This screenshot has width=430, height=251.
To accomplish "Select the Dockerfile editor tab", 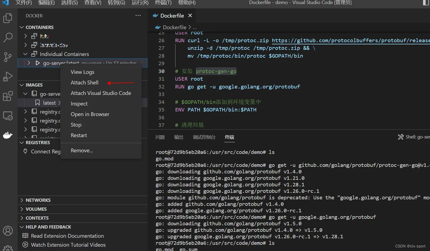I will 172,16.
